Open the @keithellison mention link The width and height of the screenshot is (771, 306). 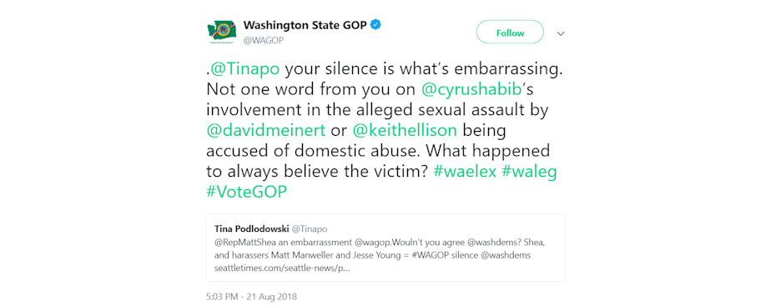click(x=405, y=131)
